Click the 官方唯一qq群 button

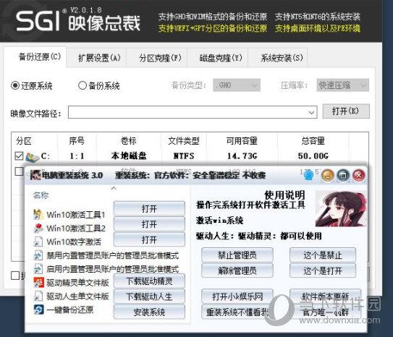coord(325,312)
